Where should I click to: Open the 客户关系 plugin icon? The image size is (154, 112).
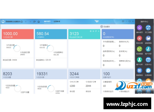[148, 49]
